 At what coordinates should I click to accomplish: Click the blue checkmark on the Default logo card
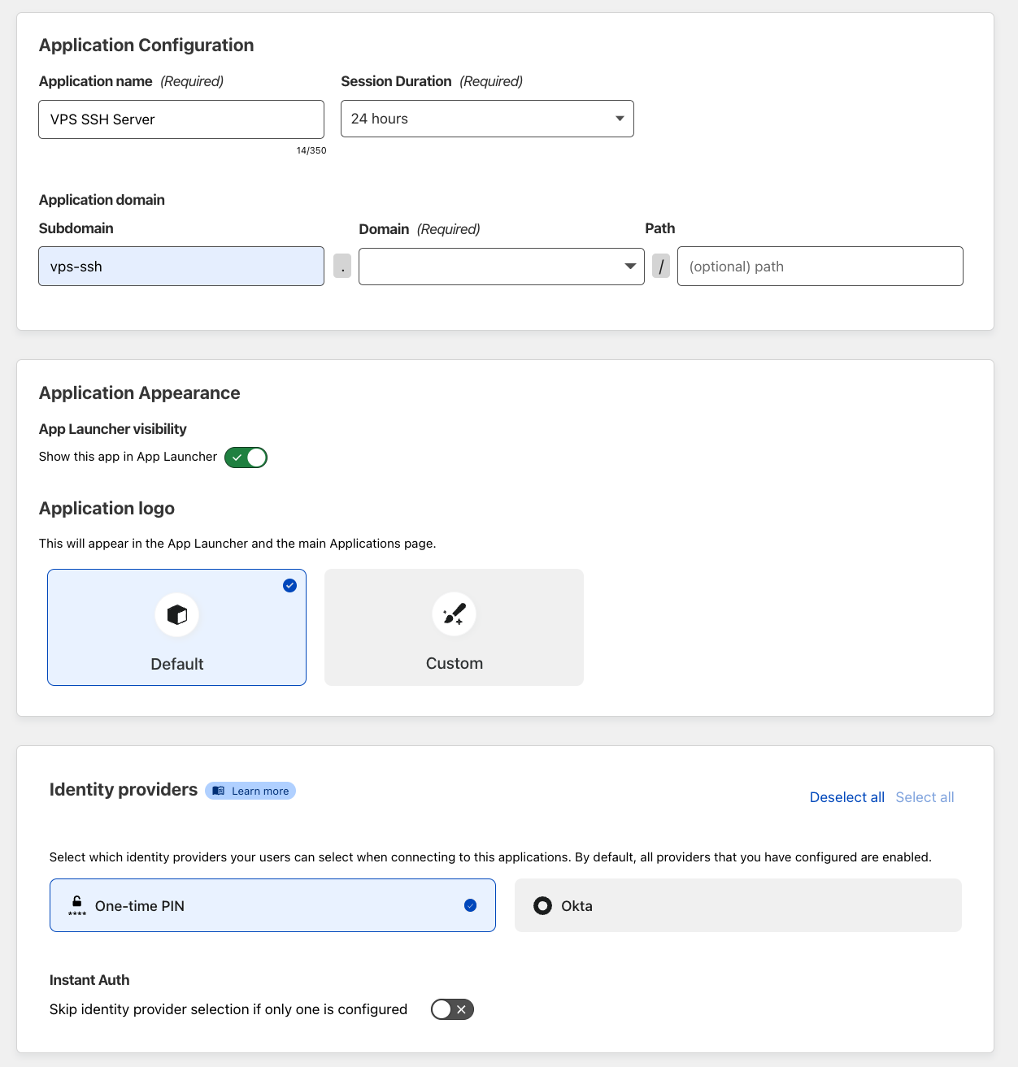[x=289, y=585]
